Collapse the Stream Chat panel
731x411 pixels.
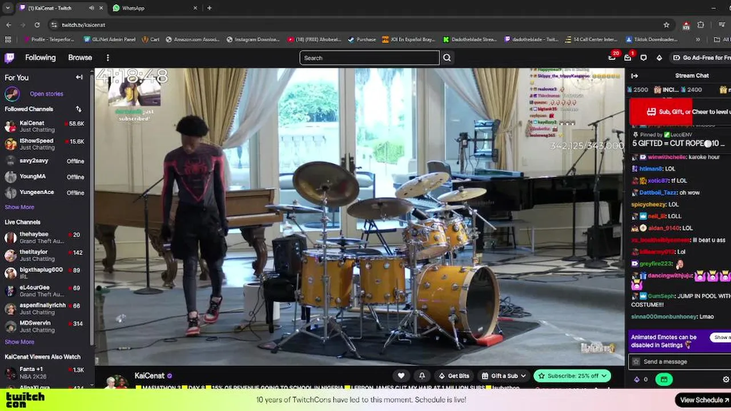(634, 75)
